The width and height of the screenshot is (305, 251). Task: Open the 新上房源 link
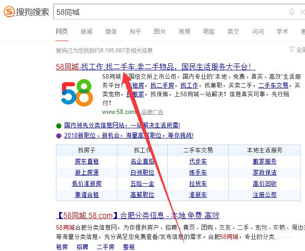87,172
